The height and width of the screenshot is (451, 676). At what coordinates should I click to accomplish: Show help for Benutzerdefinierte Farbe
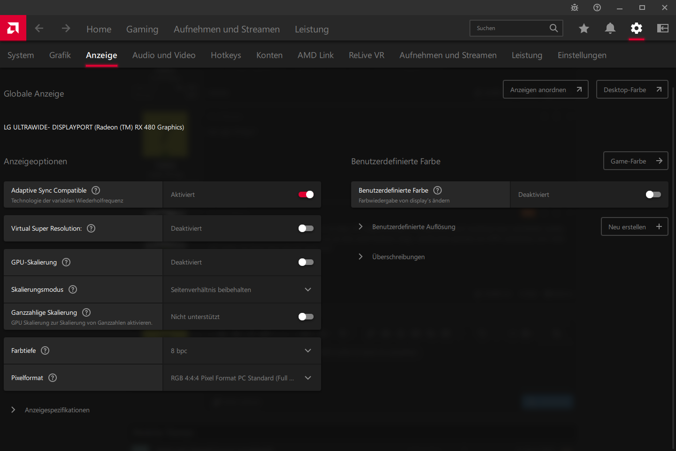(x=438, y=190)
